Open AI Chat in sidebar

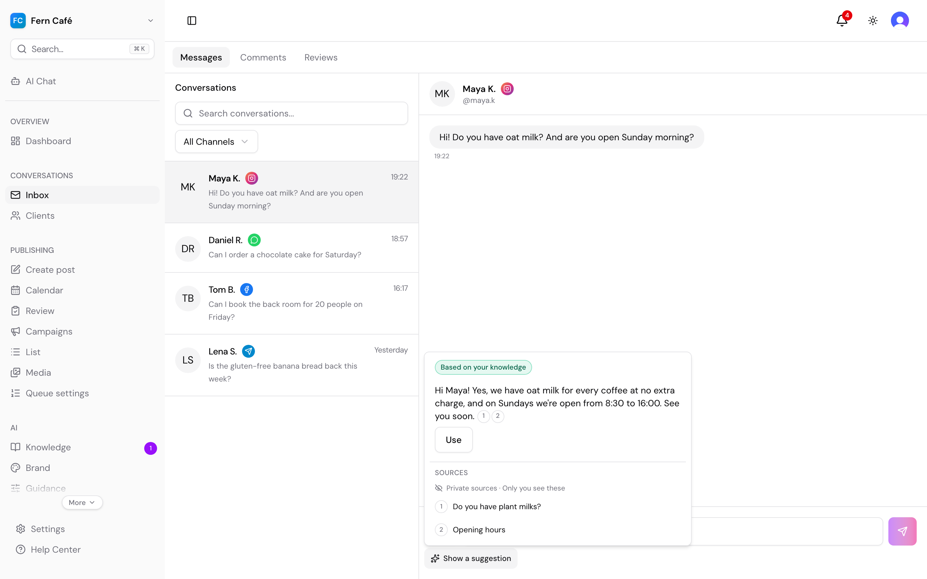[x=82, y=81]
